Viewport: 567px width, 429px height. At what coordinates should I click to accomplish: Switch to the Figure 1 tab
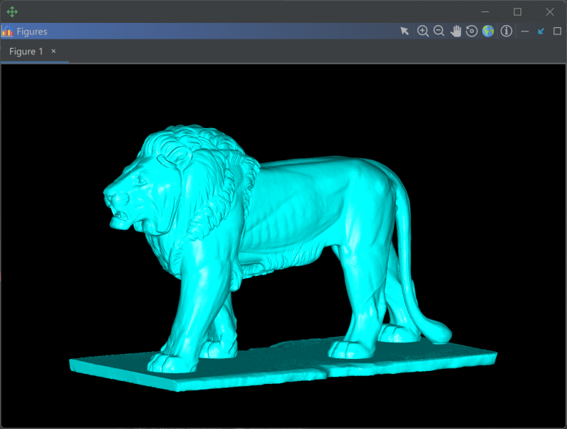(26, 51)
